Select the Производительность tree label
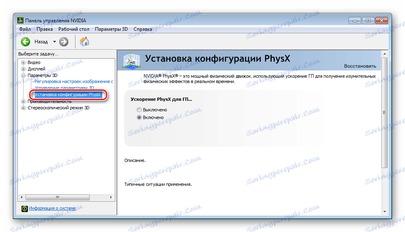Screen dimensions: 405x232 (50, 101)
